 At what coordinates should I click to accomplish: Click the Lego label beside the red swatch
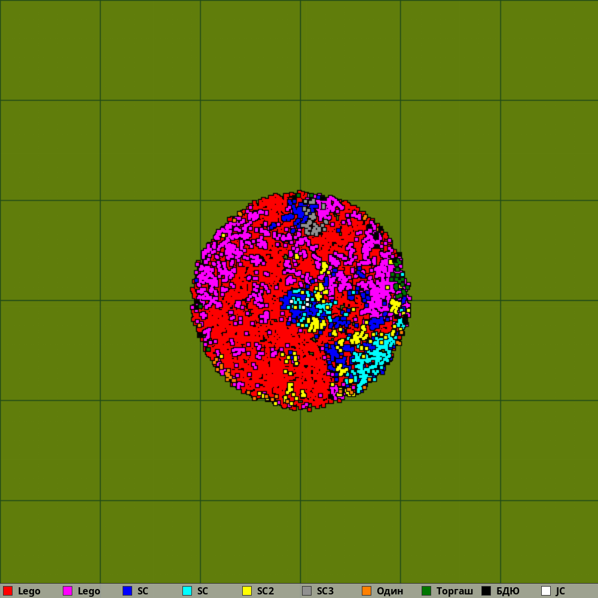(29, 591)
